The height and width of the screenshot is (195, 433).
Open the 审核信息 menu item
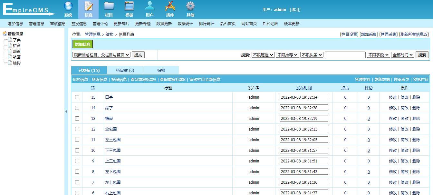(x=58, y=24)
